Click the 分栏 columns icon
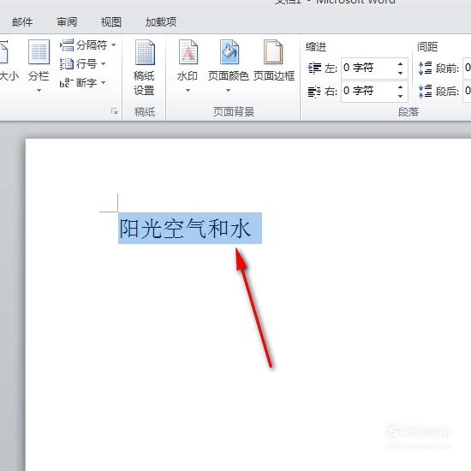The image size is (471, 471). click(x=39, y=51)
